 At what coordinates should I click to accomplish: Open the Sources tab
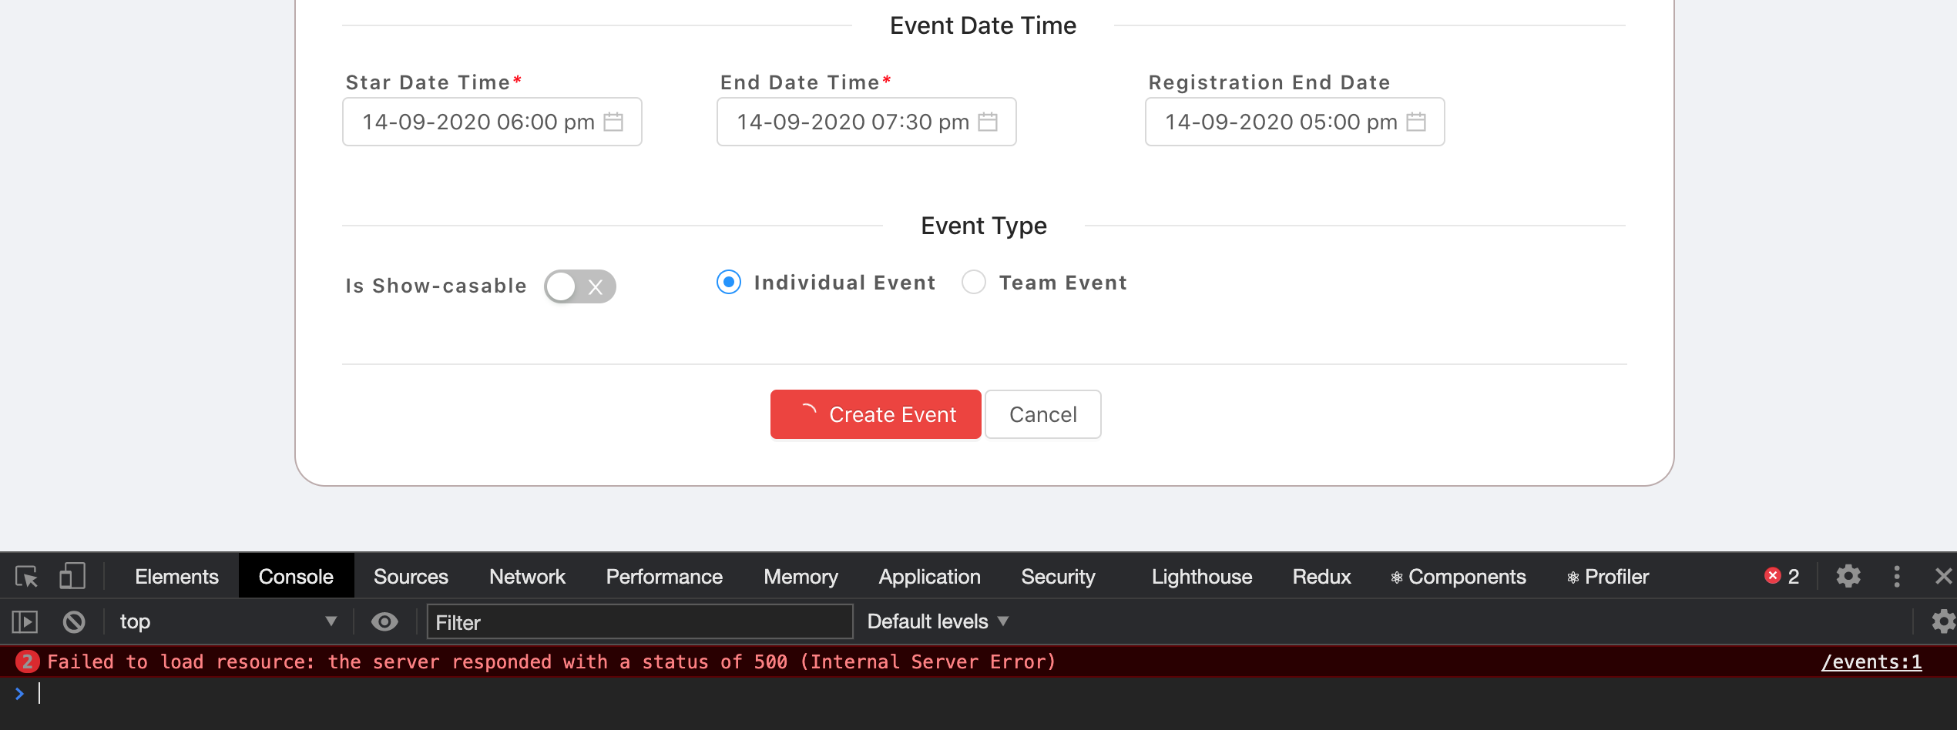pyautogui.click(x=411, y=577)
